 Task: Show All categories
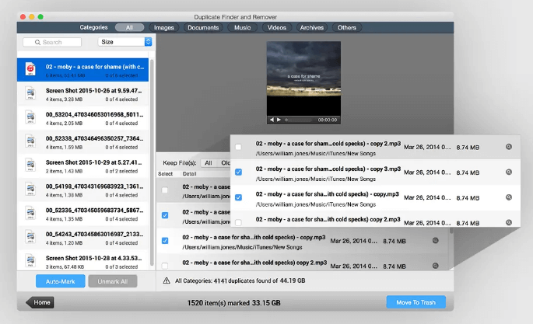tap(129, 27)
